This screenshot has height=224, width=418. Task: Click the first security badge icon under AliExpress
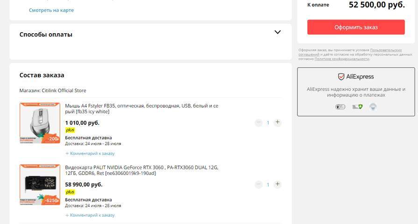coord(340,107)
